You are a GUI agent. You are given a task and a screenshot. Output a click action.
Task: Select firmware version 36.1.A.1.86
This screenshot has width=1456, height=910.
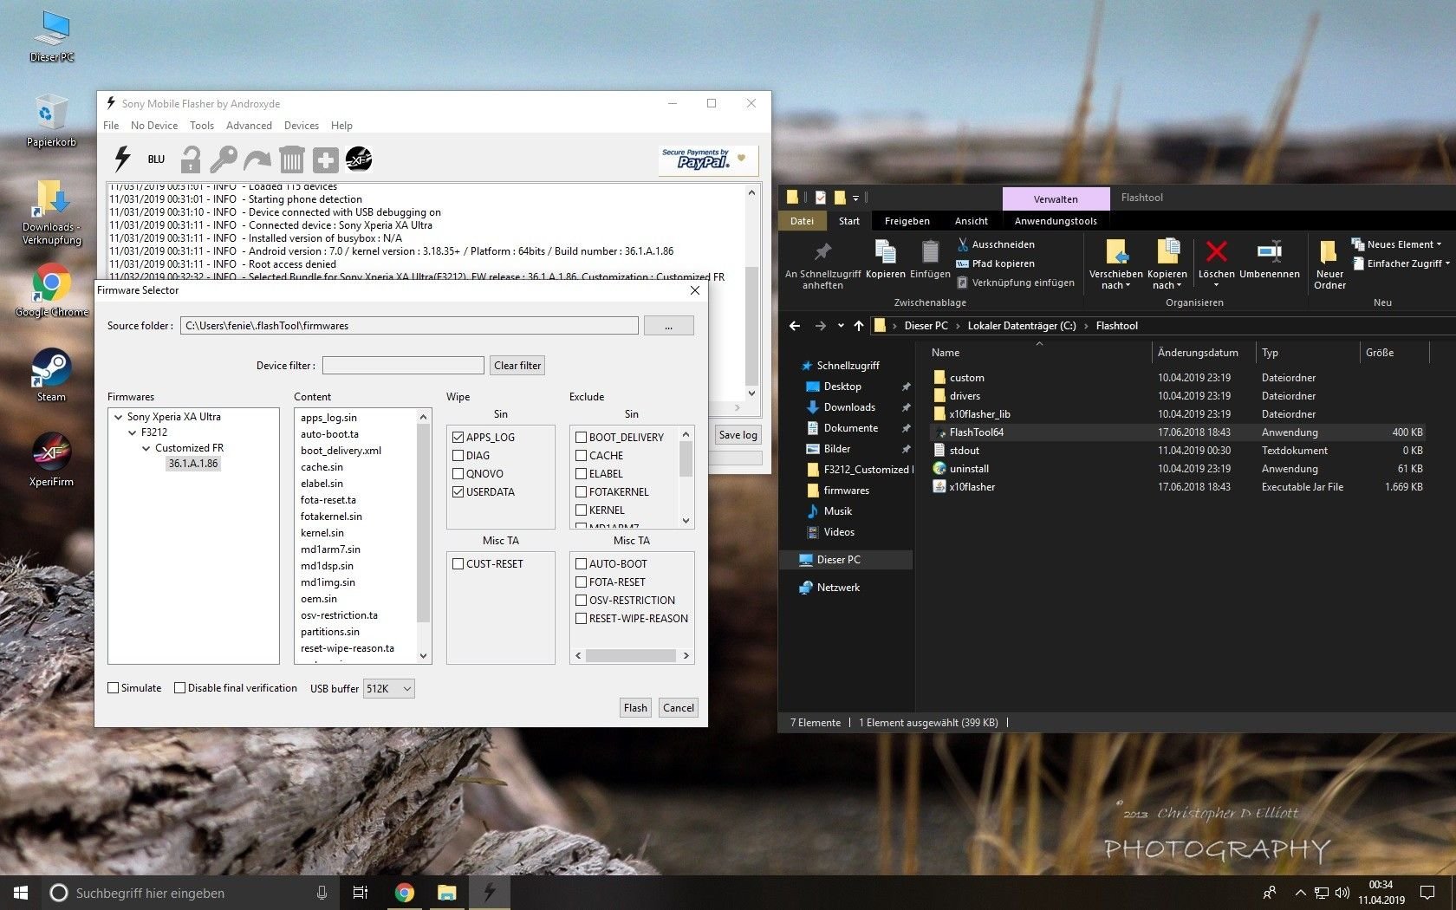click(193, 464)
